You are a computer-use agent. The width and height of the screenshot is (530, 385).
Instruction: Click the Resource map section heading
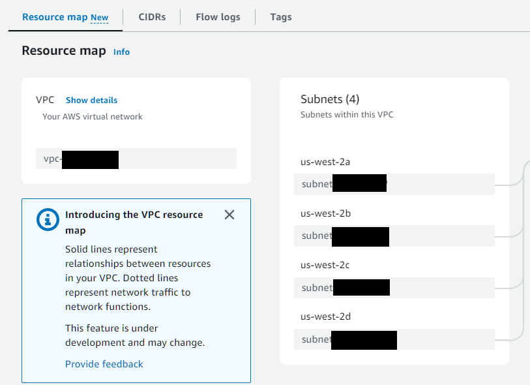[64, 51]
